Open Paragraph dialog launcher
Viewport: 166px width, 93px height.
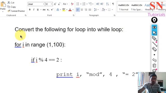114,16
